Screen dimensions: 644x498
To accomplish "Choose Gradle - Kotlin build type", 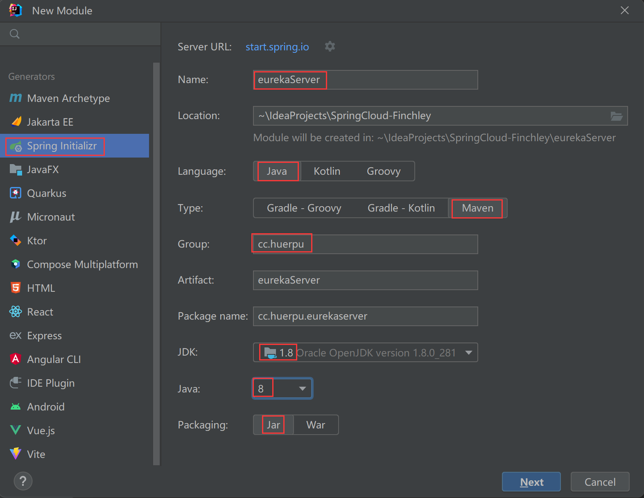I will point(401,208).
